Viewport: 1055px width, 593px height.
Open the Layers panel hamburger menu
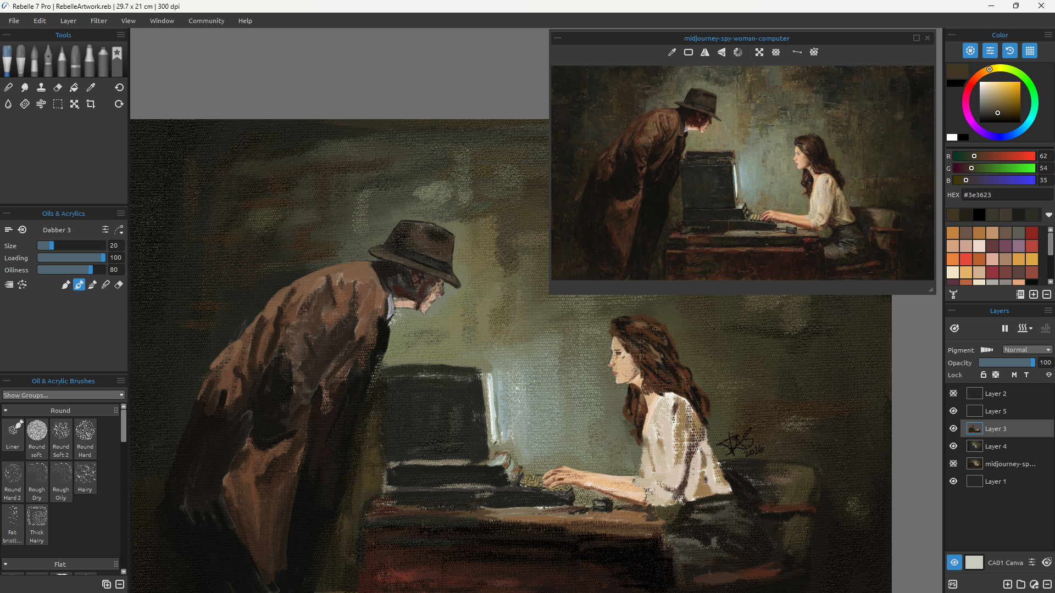click(x=1048, y=311)
